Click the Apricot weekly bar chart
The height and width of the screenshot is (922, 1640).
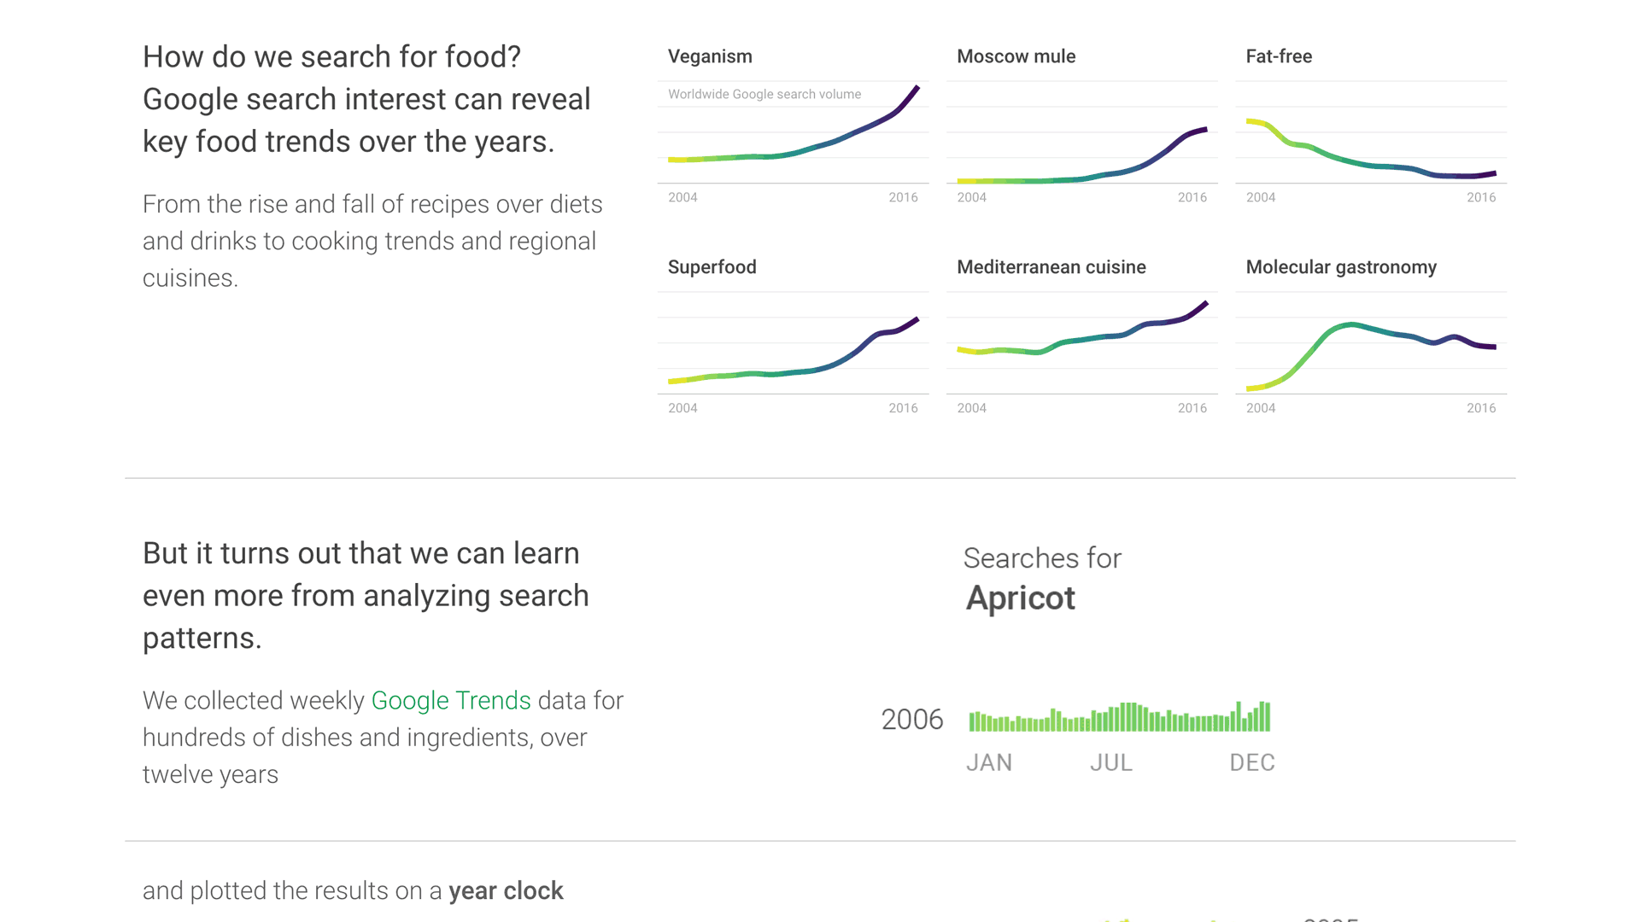[1119, 718]
